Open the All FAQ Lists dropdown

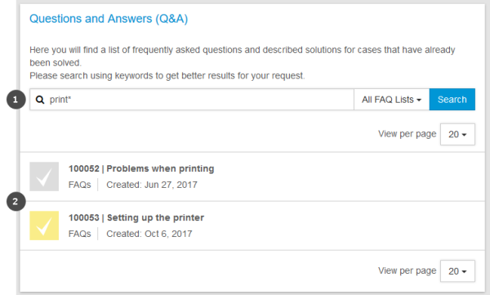tap(391, 100)
